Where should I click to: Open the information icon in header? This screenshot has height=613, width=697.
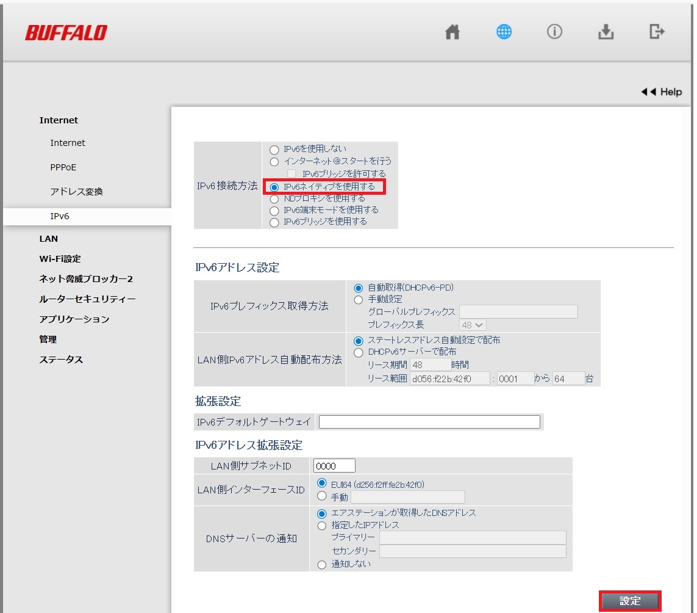(x=554, y=32)
